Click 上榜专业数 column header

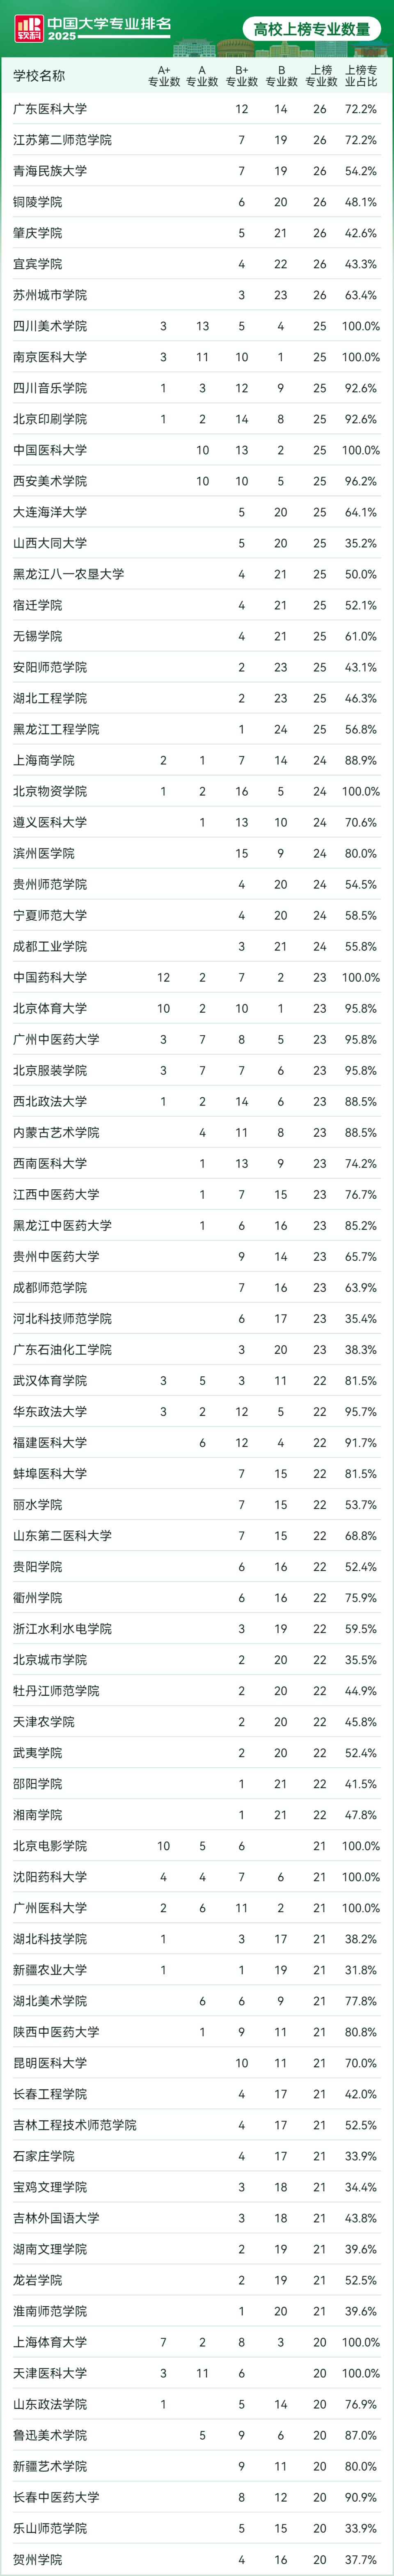(x=321, y=76)
